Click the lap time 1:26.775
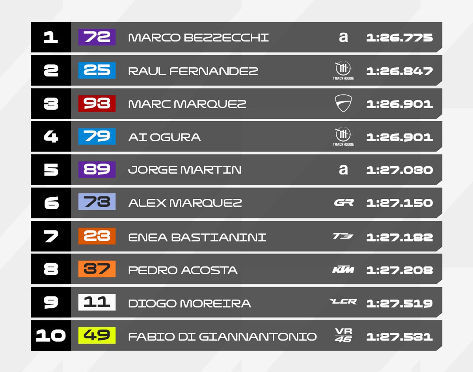This screenshot has width=473, height=372. 399,37
